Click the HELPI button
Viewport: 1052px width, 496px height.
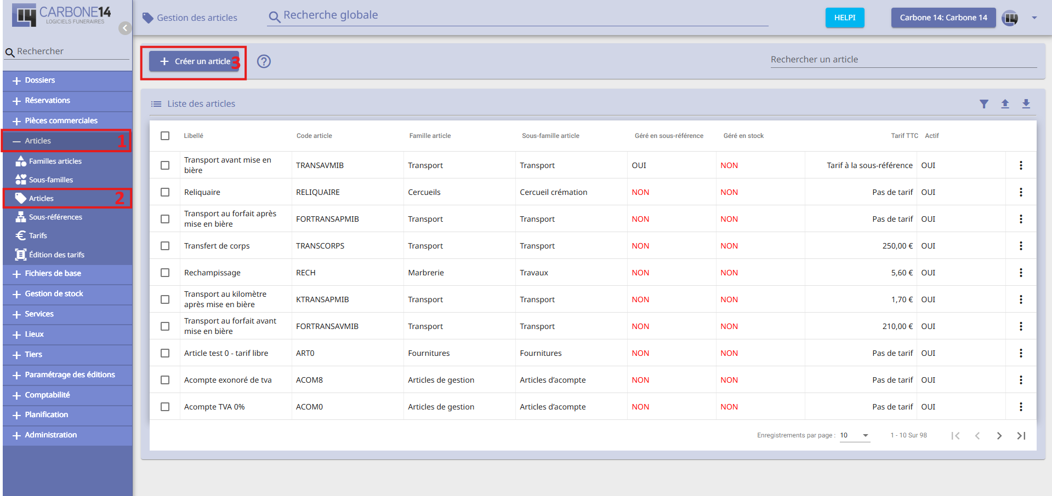click(845, 18)
